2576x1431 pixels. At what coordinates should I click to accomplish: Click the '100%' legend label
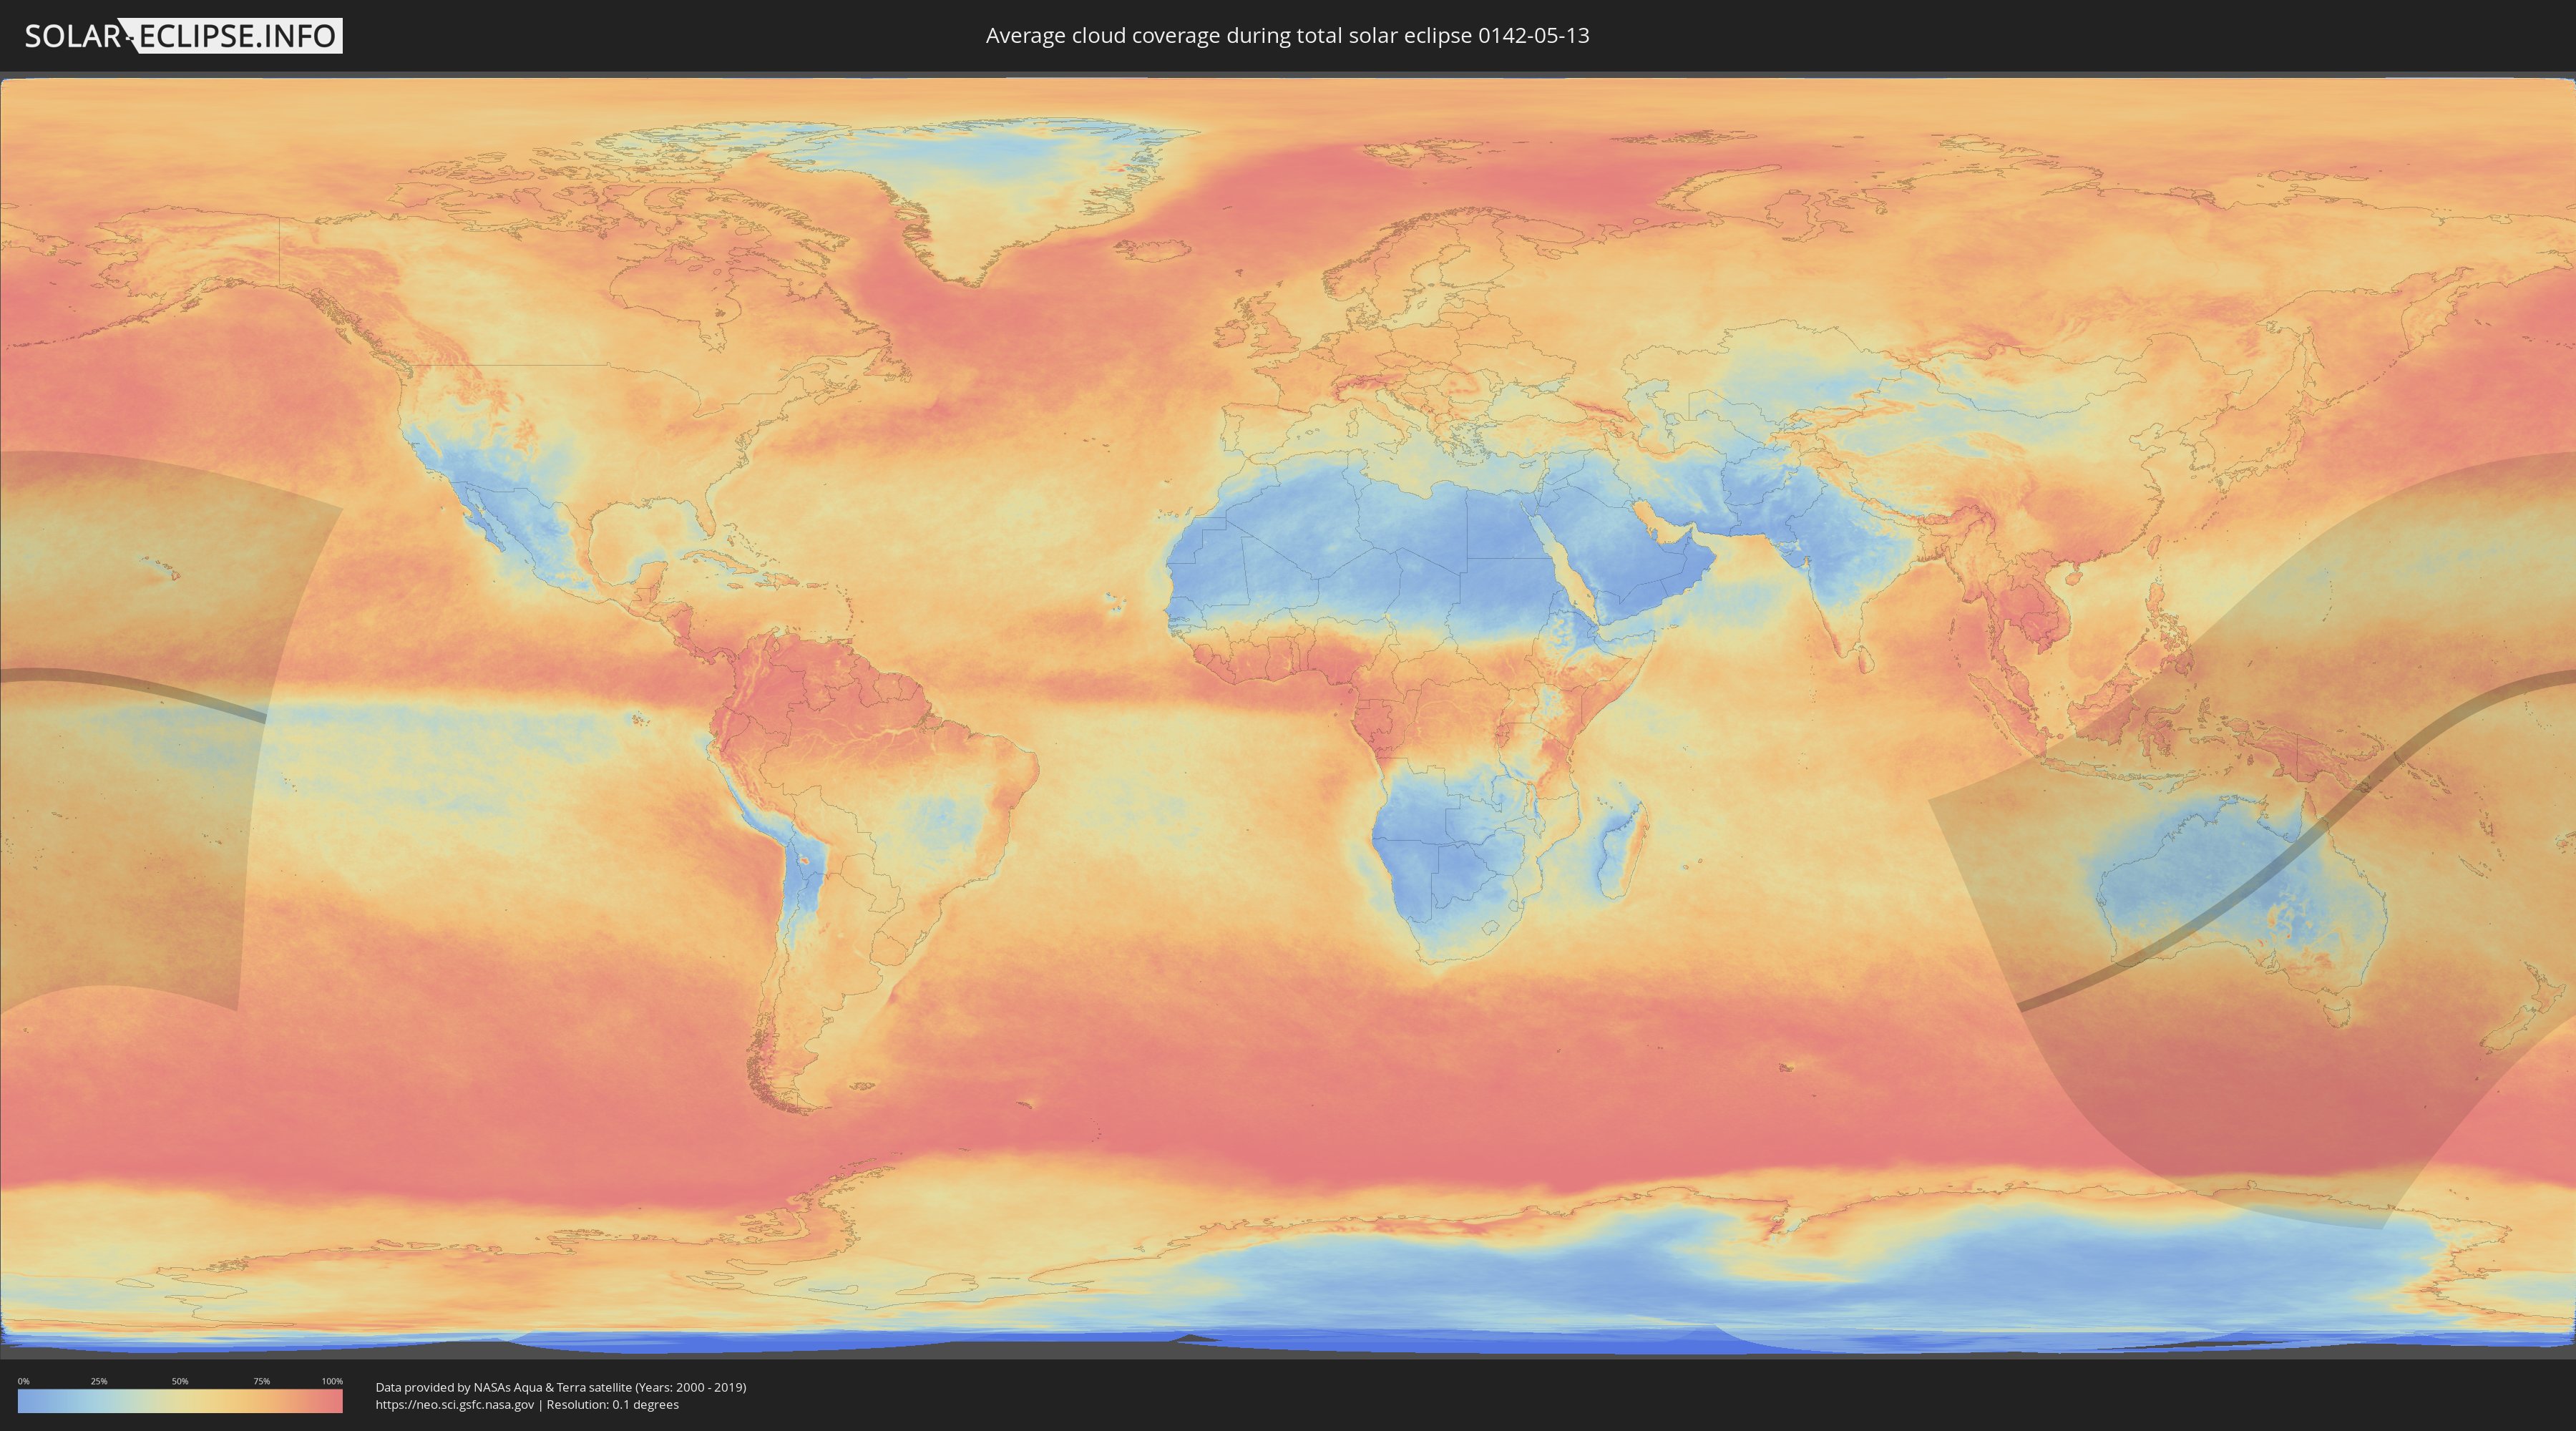pyautogui.click(x=332, y=1381)
